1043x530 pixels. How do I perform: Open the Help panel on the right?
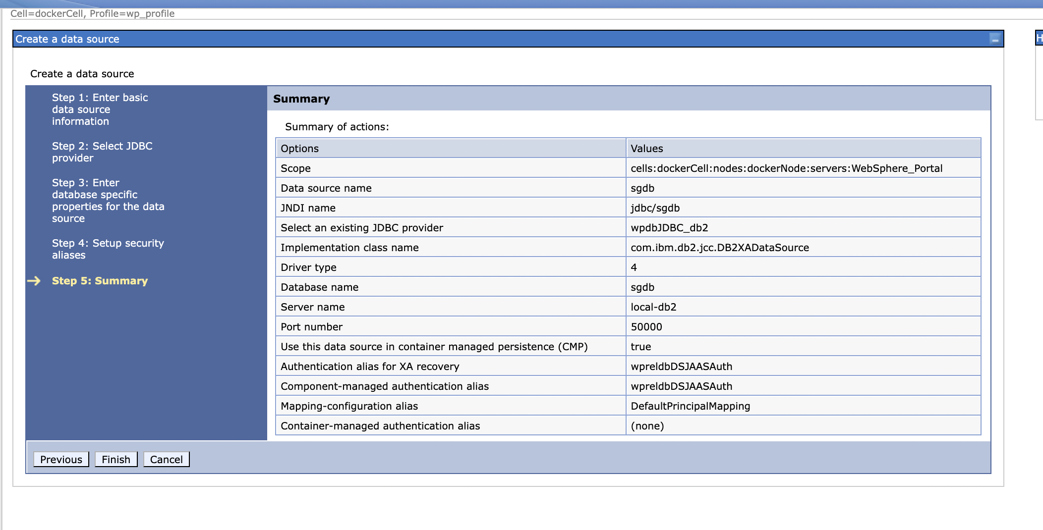pos(1039,38)
